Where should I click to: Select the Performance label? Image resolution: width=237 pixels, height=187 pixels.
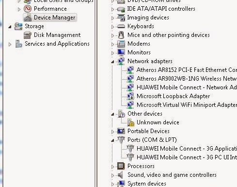pos(50,9)
